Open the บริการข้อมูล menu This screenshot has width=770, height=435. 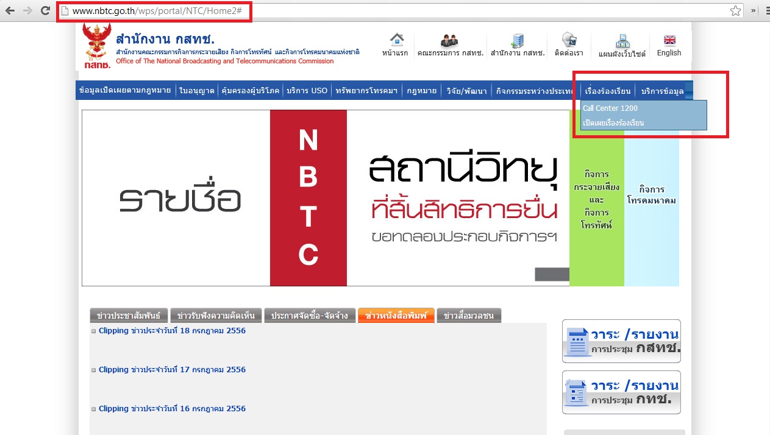click(662, 91)
